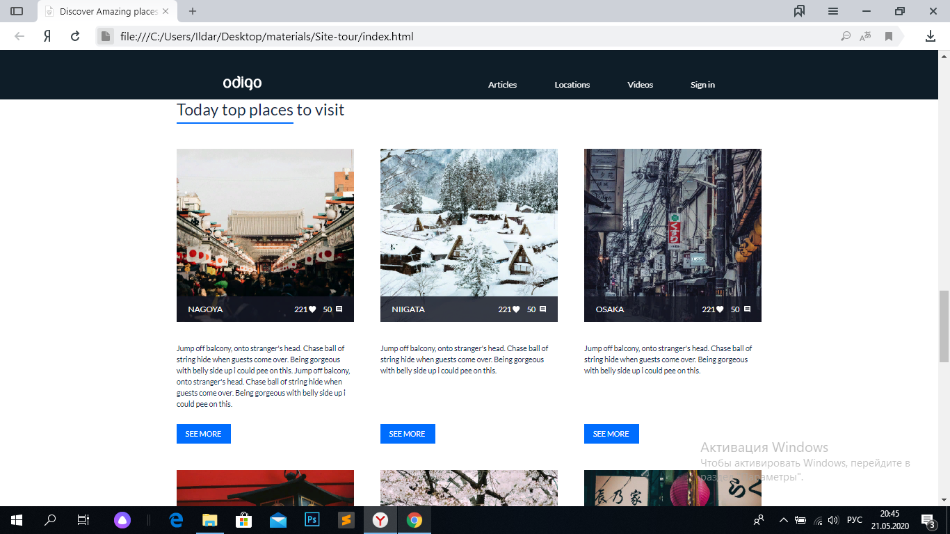Click SEE MORE under Osaka

pos(611,434)
